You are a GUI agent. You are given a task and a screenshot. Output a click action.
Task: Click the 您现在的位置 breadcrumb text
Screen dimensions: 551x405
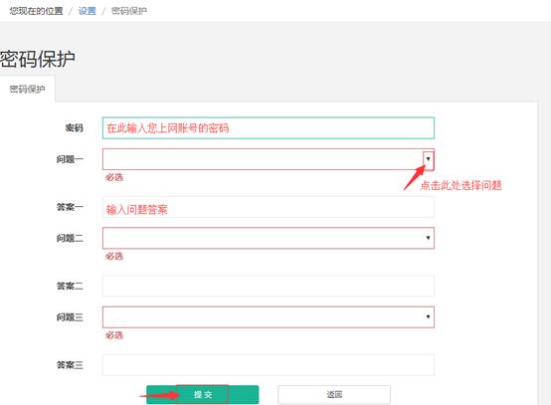(x=36, y=11)
